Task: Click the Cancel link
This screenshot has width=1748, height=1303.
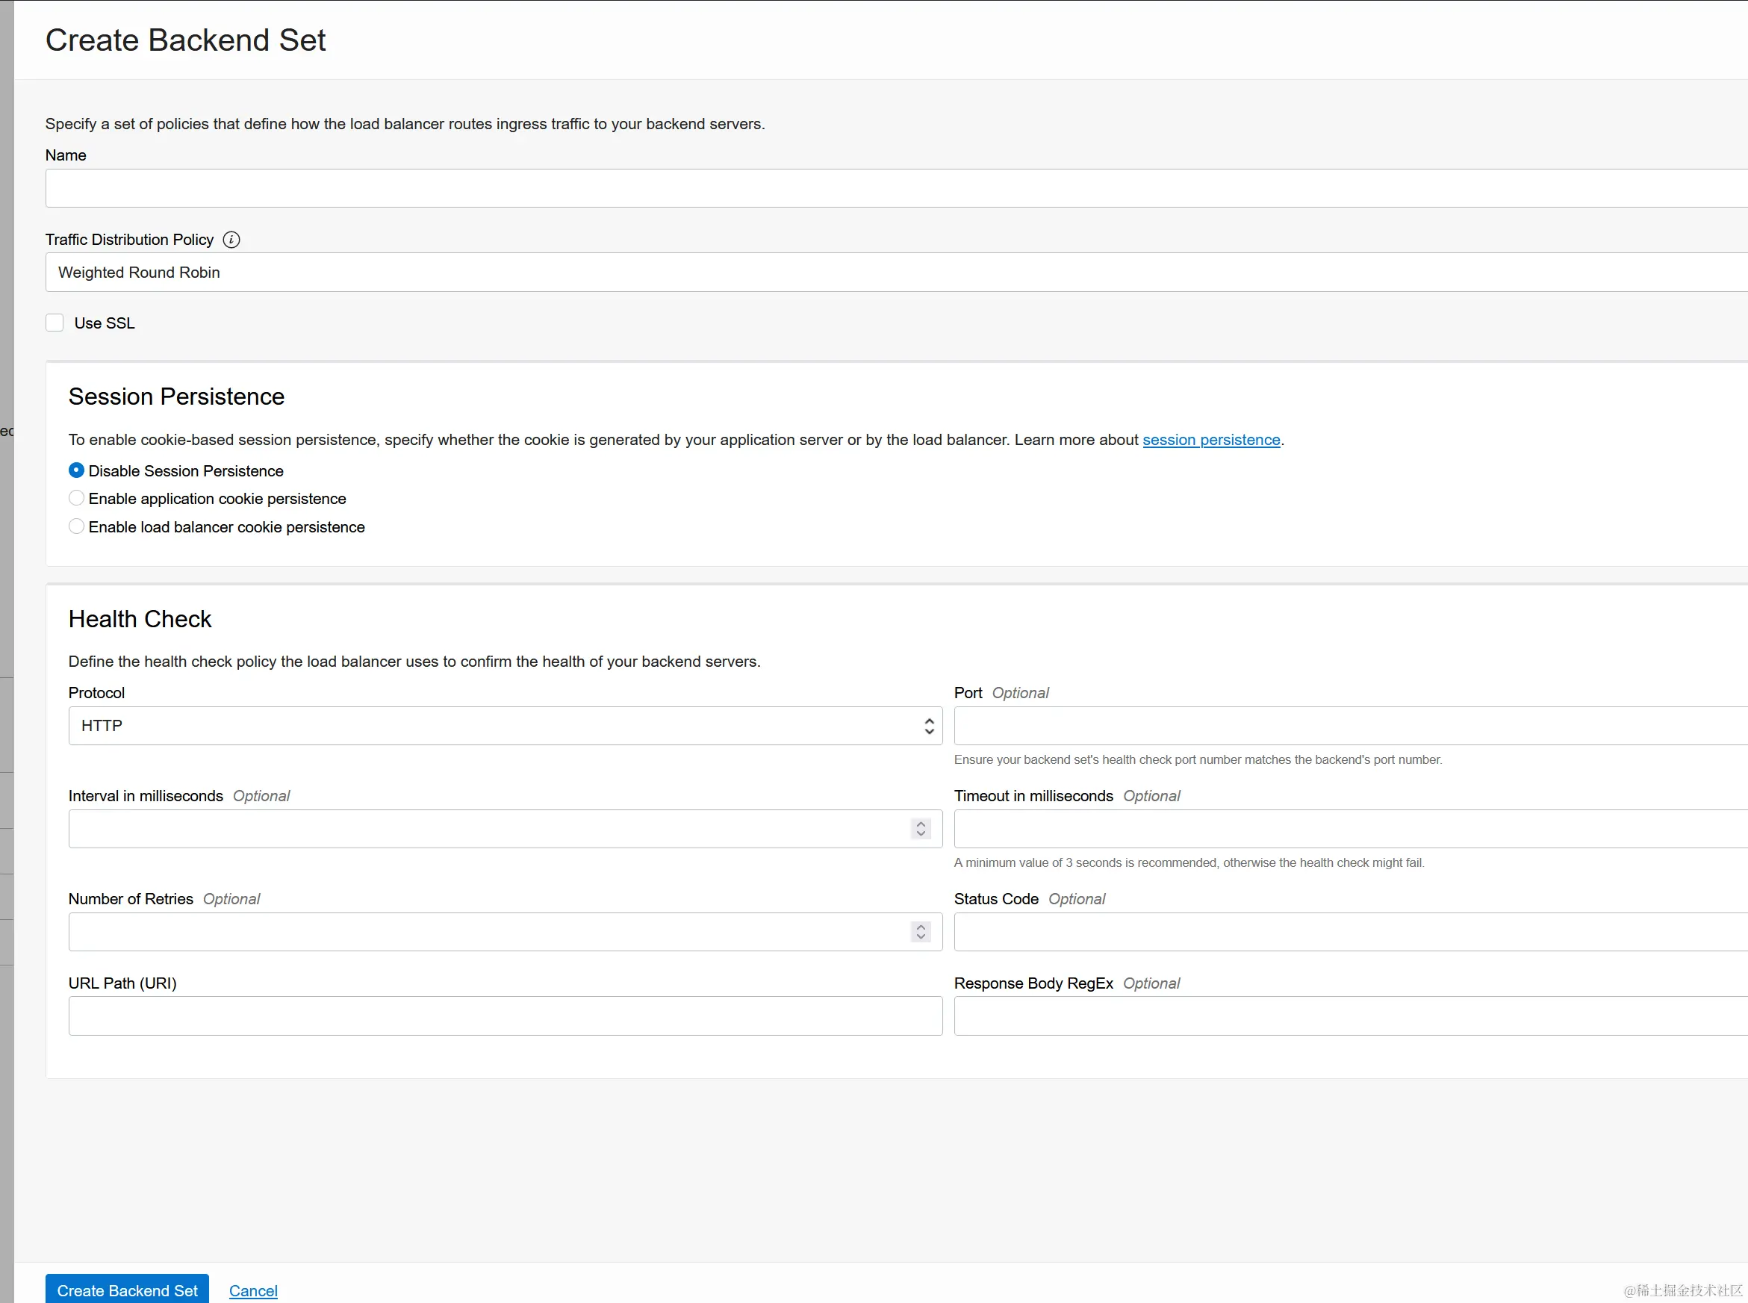Action: [252, 1290]
